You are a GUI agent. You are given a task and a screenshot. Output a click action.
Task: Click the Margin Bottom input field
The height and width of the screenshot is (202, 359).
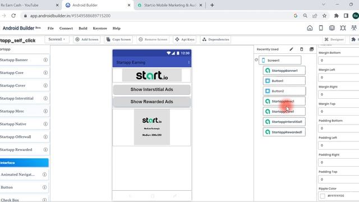339,61
